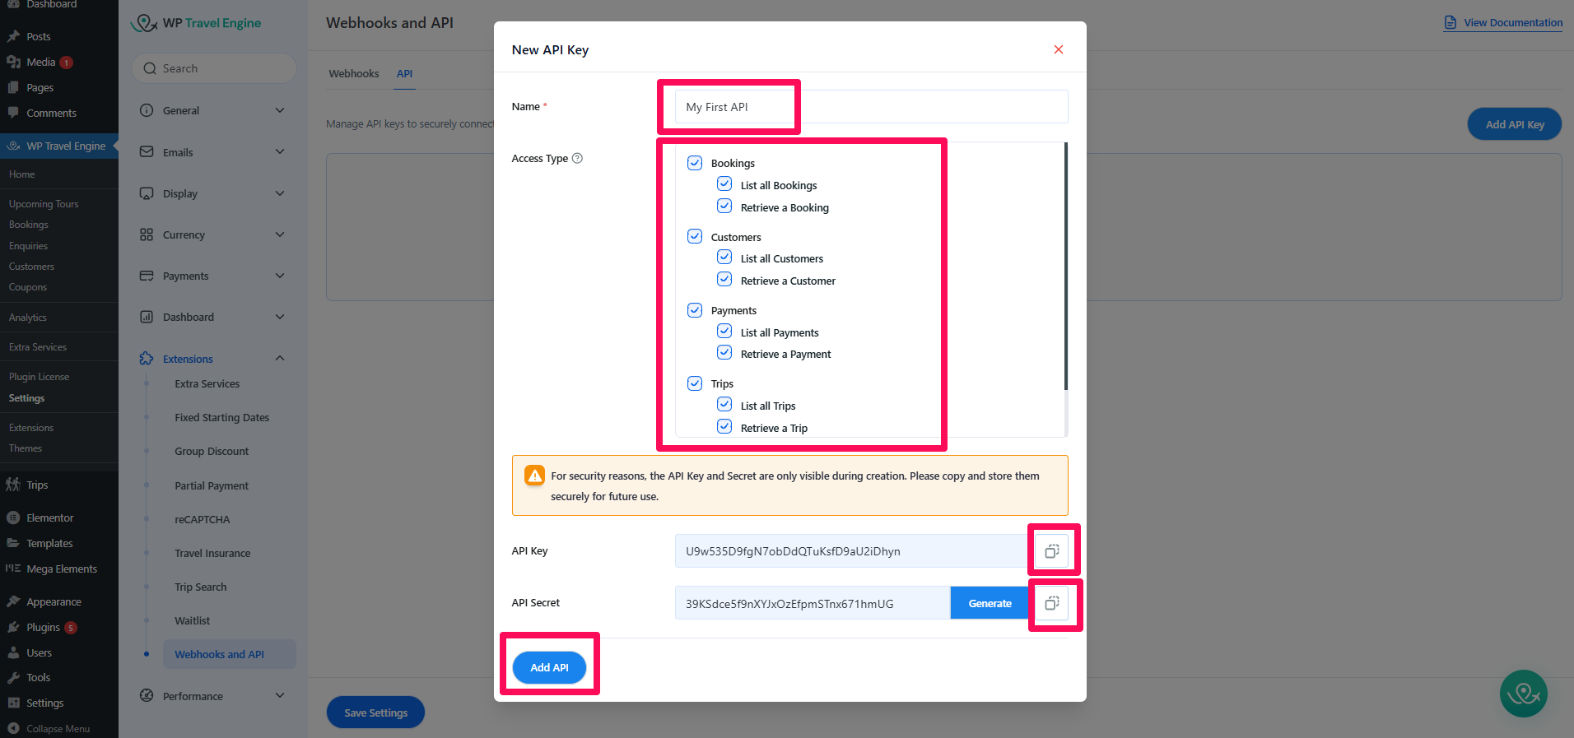This screenshot has width=1574, height=738.
Task: Click the View Documentation link
Action: [x=1512, y=23]
